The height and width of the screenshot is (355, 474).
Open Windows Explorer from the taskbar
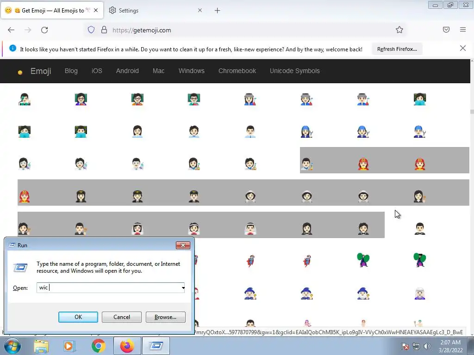tap(41, 346)
